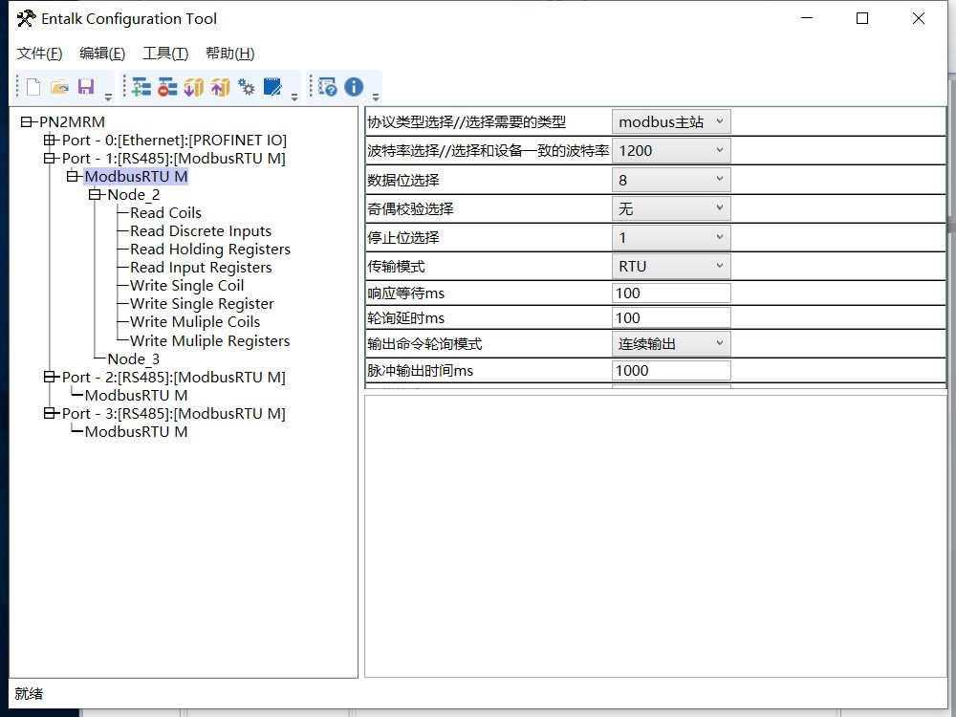This screenshot has height=717, width=956.
Task: Select Port - 2:[RS485]:[ModbusRTU M]
Action: point(173,378)
